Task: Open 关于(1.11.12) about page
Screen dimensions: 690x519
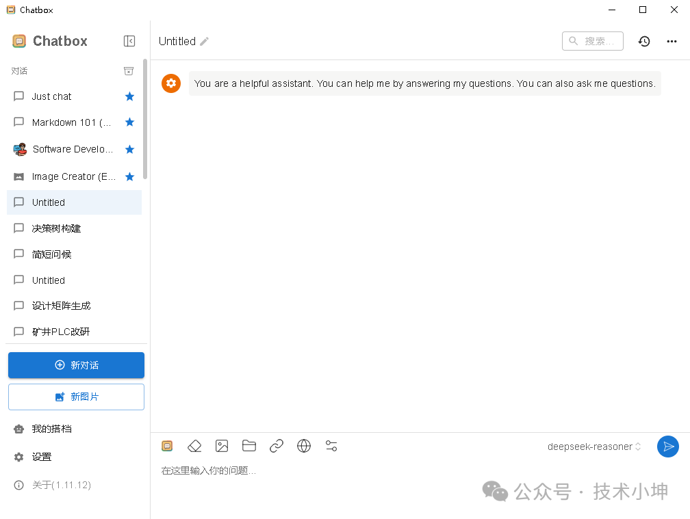Action: coord(74,485)
